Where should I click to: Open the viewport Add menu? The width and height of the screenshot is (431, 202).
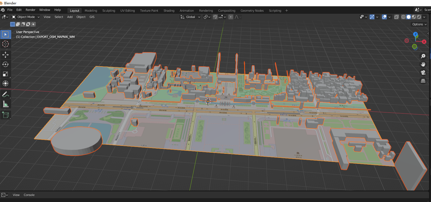[70, 17]
